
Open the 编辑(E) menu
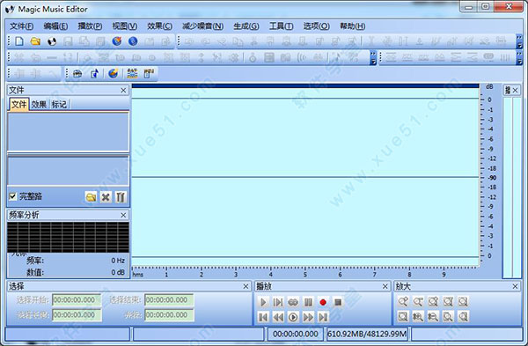pos(55,26)
